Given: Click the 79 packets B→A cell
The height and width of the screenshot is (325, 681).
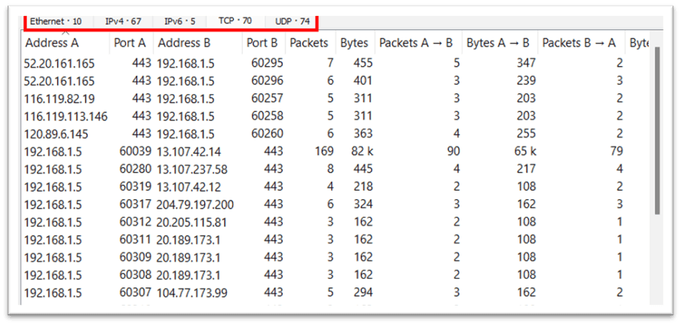Looking at the screenshot, I should tap(616, 151).
